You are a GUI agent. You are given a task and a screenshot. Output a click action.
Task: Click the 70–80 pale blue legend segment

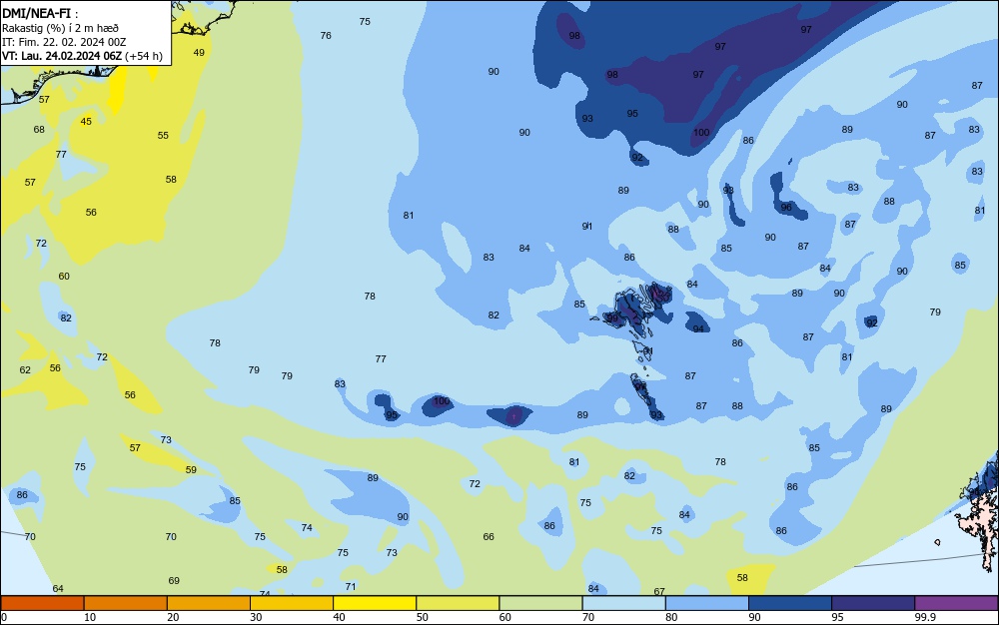click(623, 603)
